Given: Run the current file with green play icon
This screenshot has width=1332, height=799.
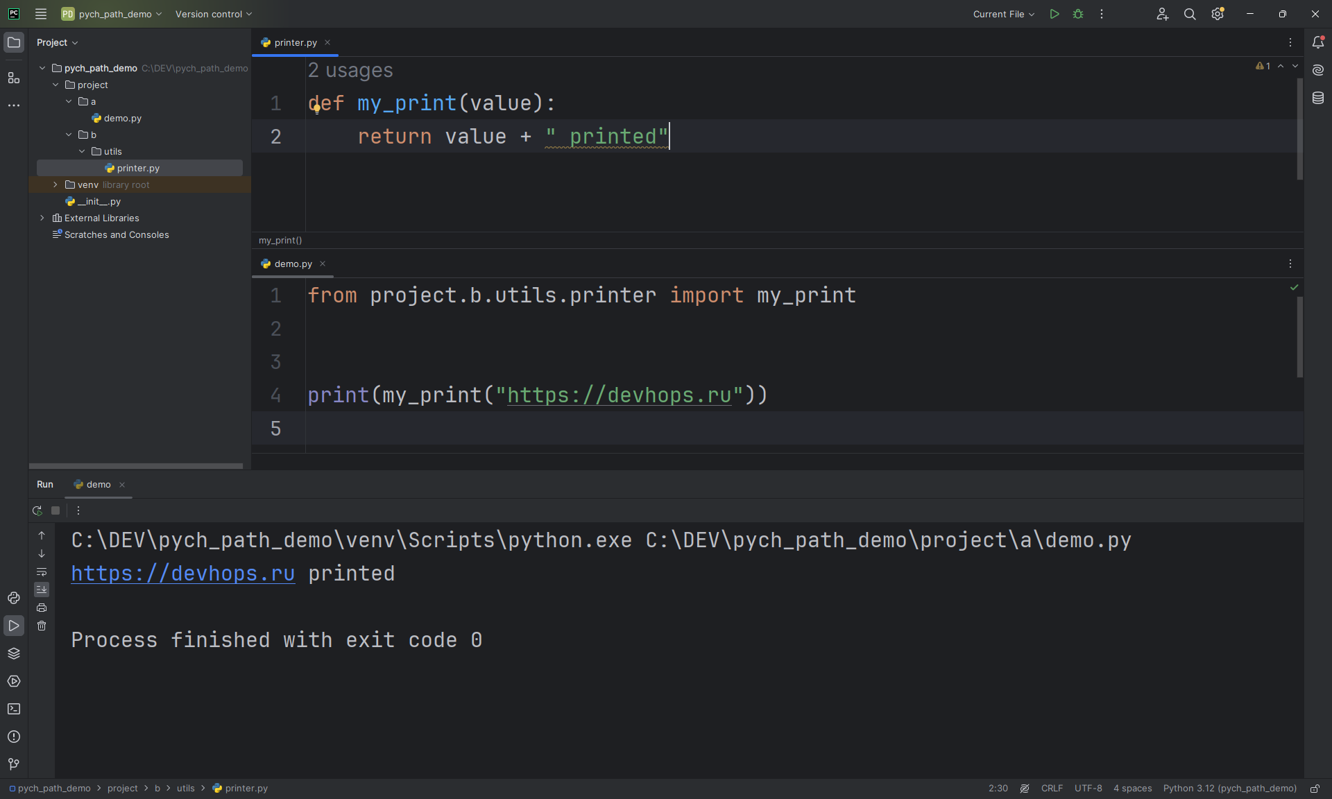Looking at the screenshot, I should click(1054, 14).
